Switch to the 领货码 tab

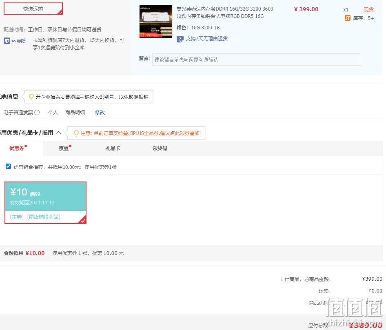tap(160, 148)
